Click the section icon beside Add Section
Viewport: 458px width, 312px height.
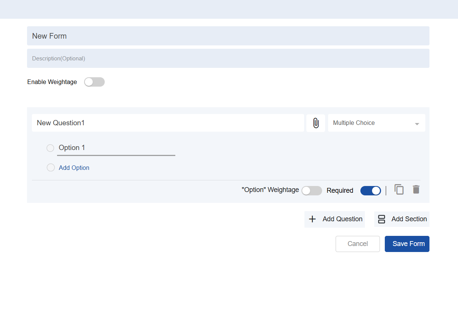pyautogui.click(x=381, y=219)
